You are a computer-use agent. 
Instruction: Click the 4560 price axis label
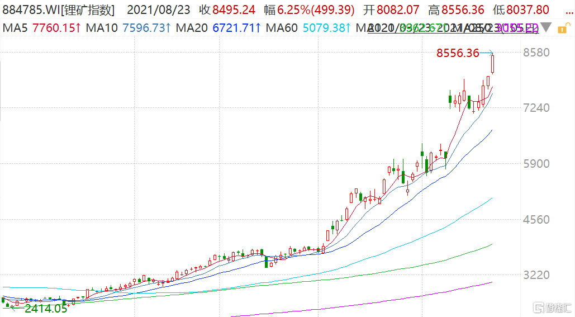coord(536,220)
